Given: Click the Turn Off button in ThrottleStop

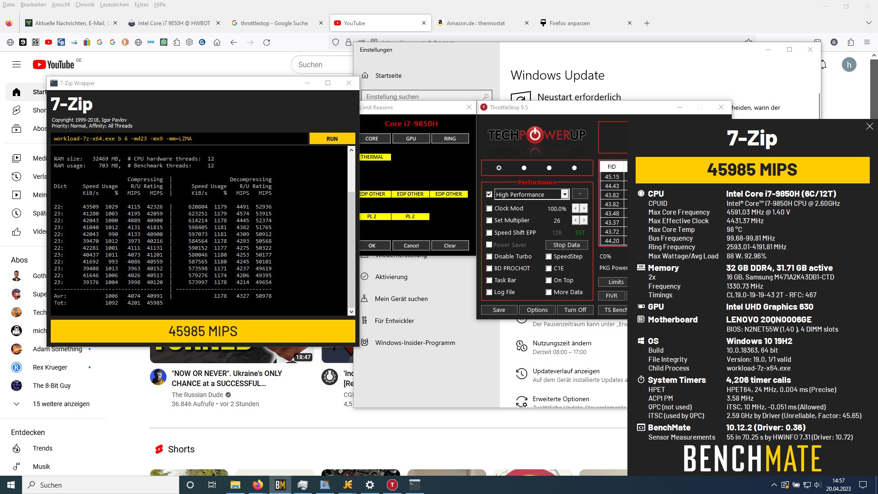Looking at the screenshot, I should (x=575, y=310).
